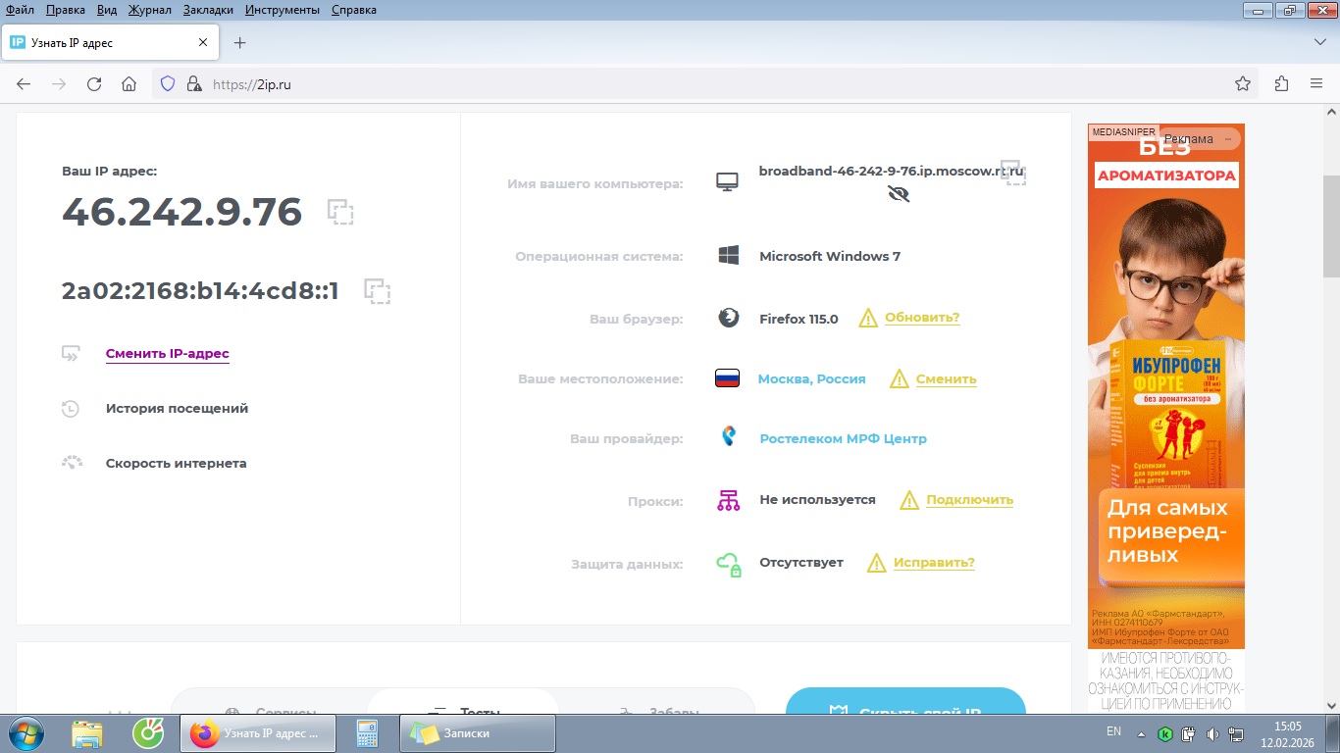Follow the Сменить IP-адрес link

(x=168, y=354)
